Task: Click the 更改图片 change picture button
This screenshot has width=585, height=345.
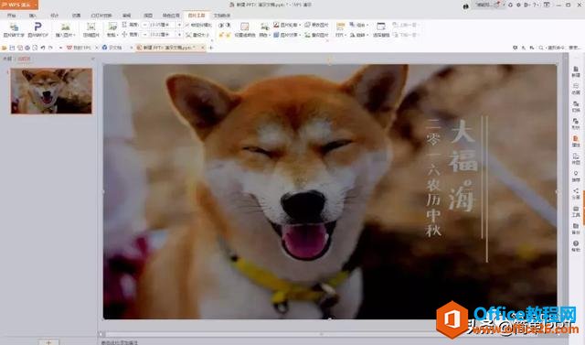Action: pyautogui.click(x=316, y=25)
